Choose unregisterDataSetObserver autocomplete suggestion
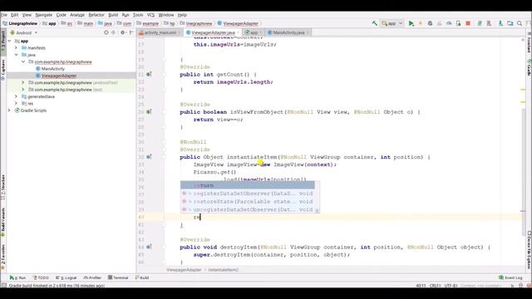The height and width of the screenshot is (299, 532). [x=248, y=210]
